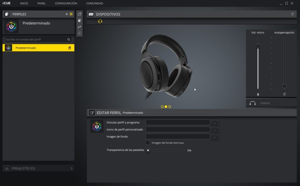Click the profile icon in Editar Perfil
Viewport: 300px width, 186px height.
97,126
